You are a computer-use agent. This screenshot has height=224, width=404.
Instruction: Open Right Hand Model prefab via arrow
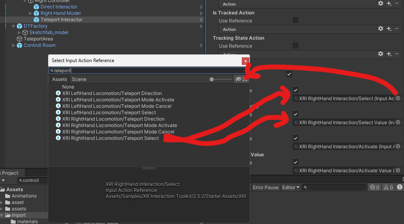click(x=201, y=13)
